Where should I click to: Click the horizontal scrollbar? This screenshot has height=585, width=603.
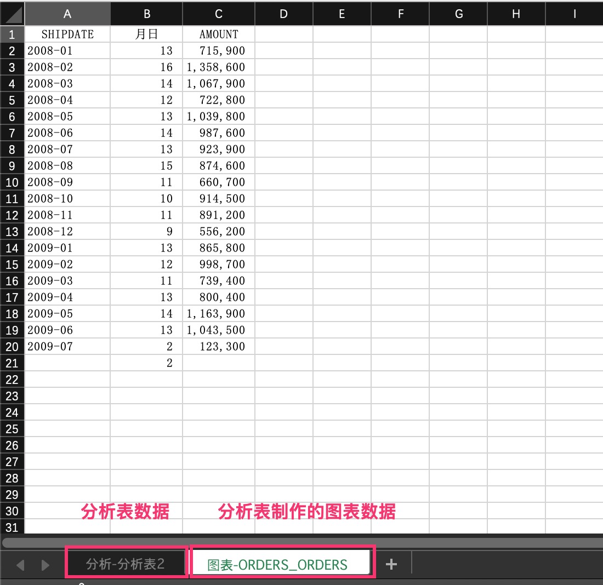click(x=302, y=542)
